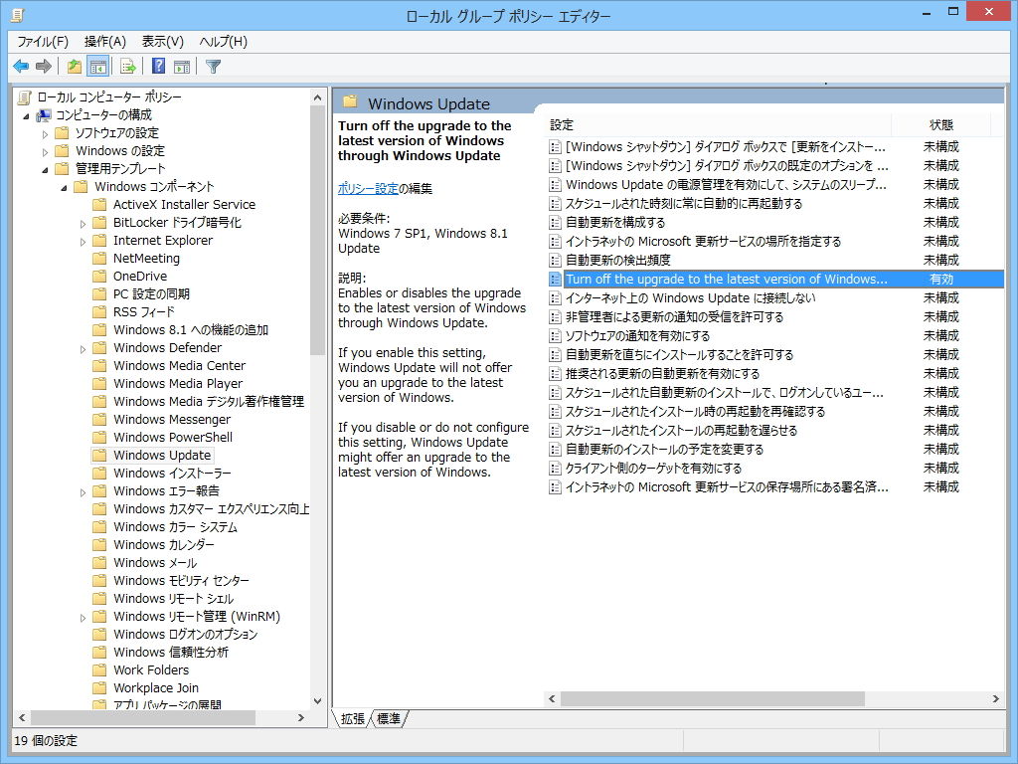This screenshot has width=1018, height=764.
Task: Click the policy icon beside クライアント側のターゲットを有効にする
Action: coord(555,469)
